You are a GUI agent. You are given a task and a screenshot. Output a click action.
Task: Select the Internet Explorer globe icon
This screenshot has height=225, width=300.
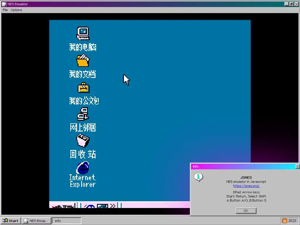[x=83, y=168]
